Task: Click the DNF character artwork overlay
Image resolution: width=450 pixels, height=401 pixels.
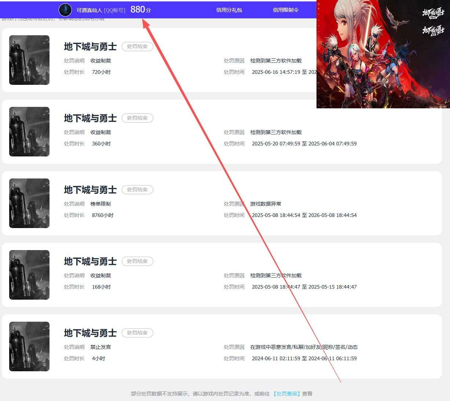Action: point(383,54)
